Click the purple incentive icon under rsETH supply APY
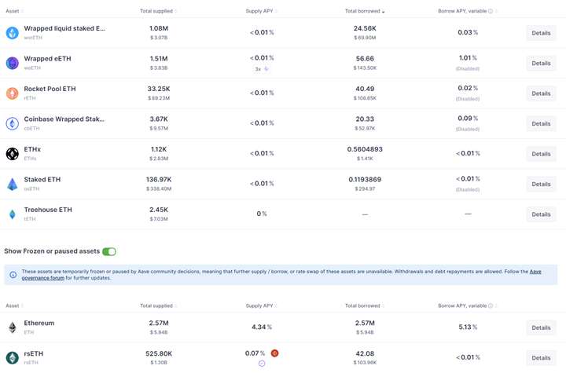 (x=262, y=364)
